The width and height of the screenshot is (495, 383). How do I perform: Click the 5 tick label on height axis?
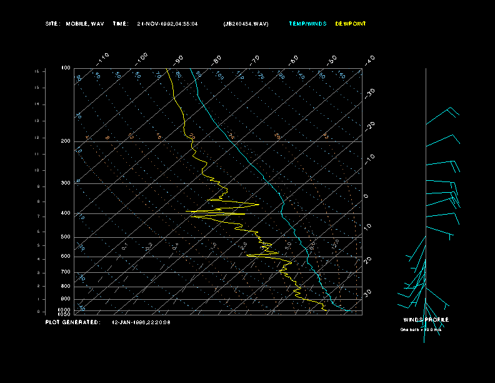click(x=39, y=245)
